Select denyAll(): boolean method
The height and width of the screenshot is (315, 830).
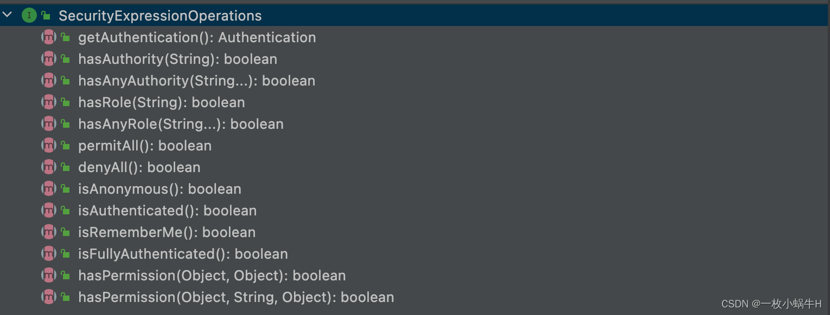(x=139, y=167)
